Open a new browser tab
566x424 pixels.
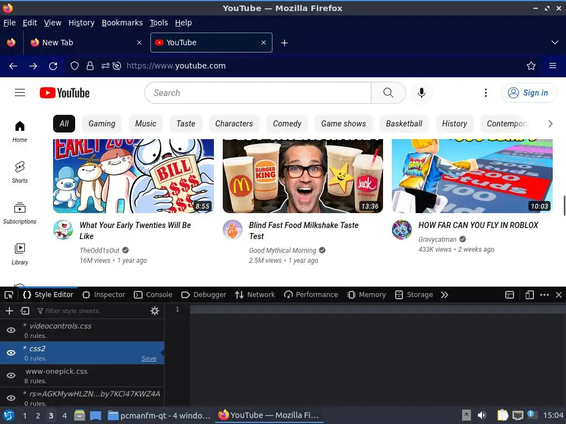pyautogui.click(x=285, y=43)
